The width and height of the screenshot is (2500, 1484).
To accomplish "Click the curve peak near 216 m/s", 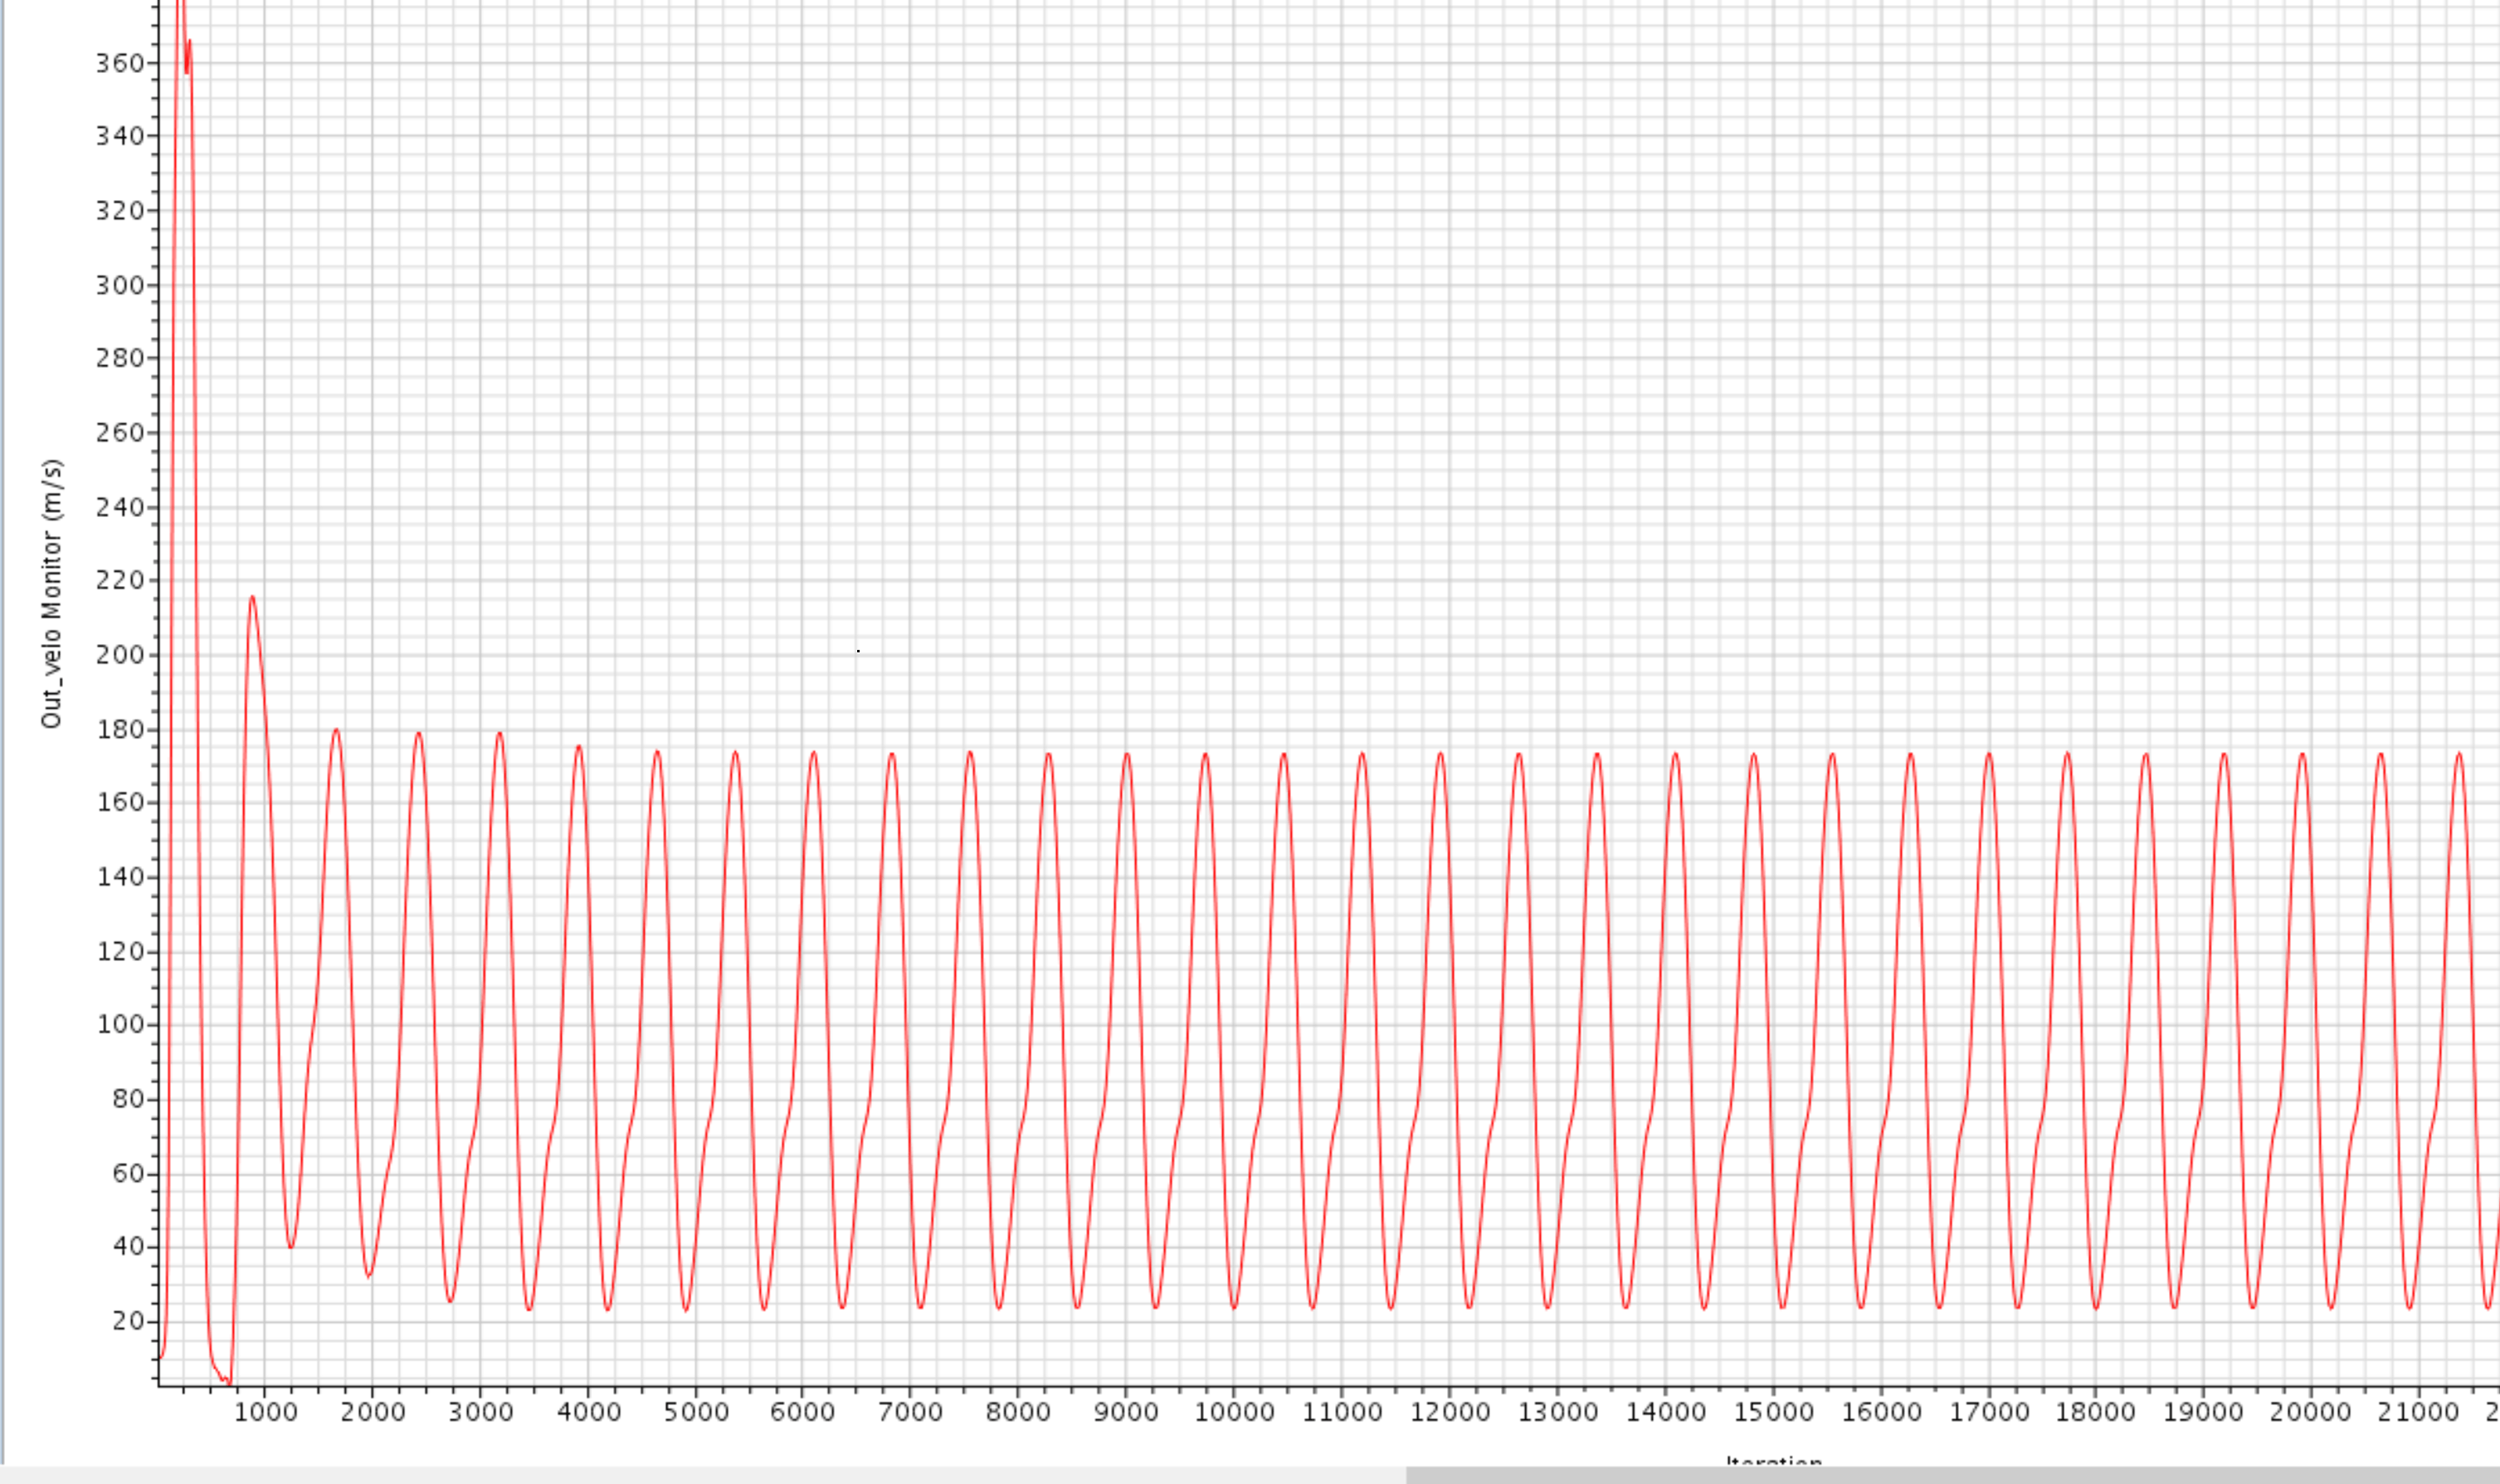I will point(252,597).
